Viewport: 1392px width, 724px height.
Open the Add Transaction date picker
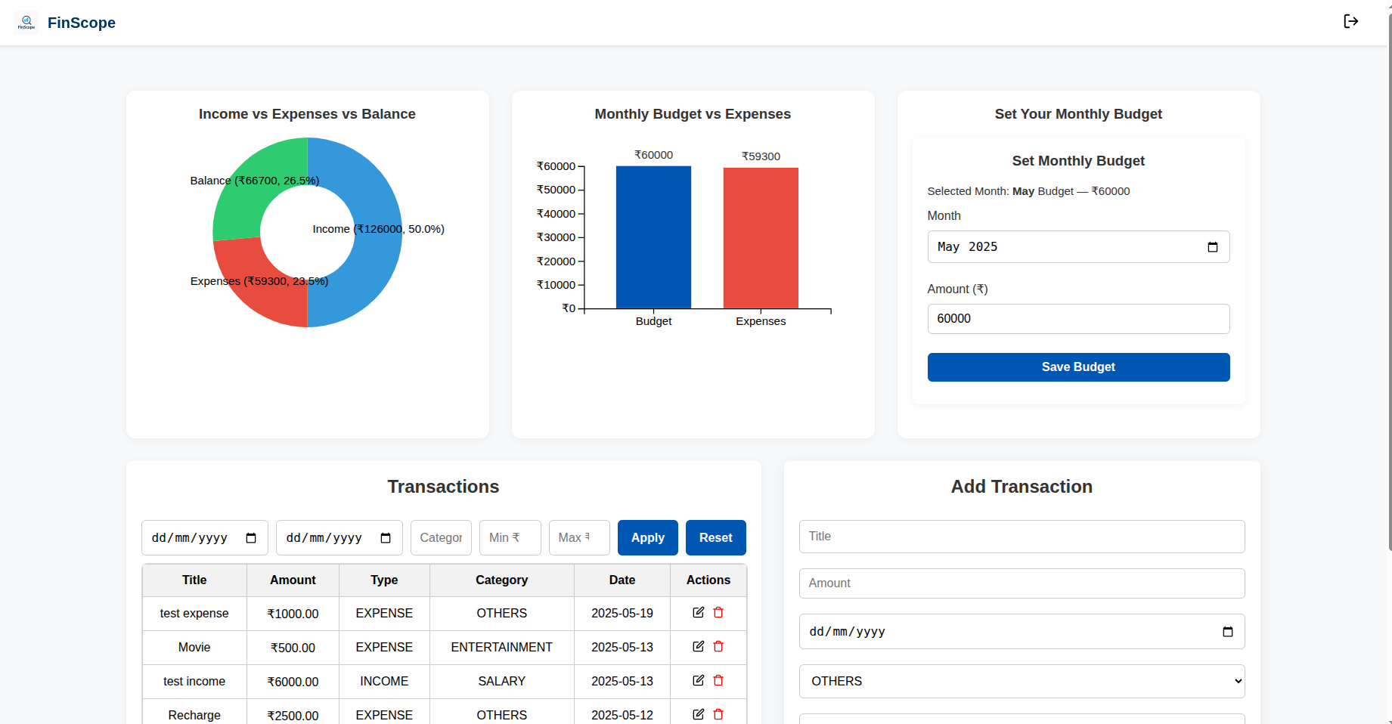1227,632
